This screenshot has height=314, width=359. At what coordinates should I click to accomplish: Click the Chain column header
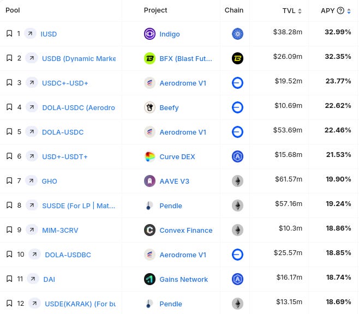coord(234,10)
